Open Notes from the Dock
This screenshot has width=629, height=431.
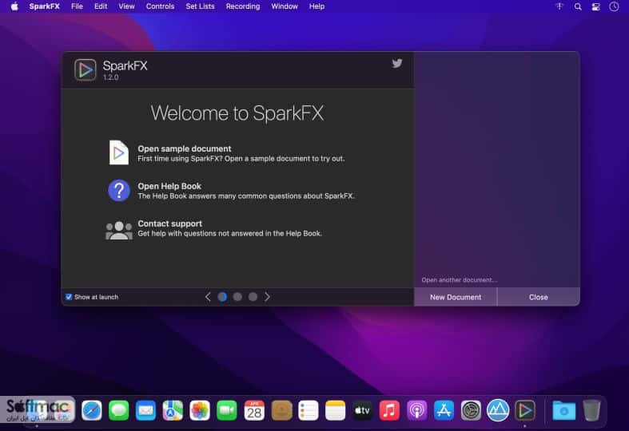(336, 410)
